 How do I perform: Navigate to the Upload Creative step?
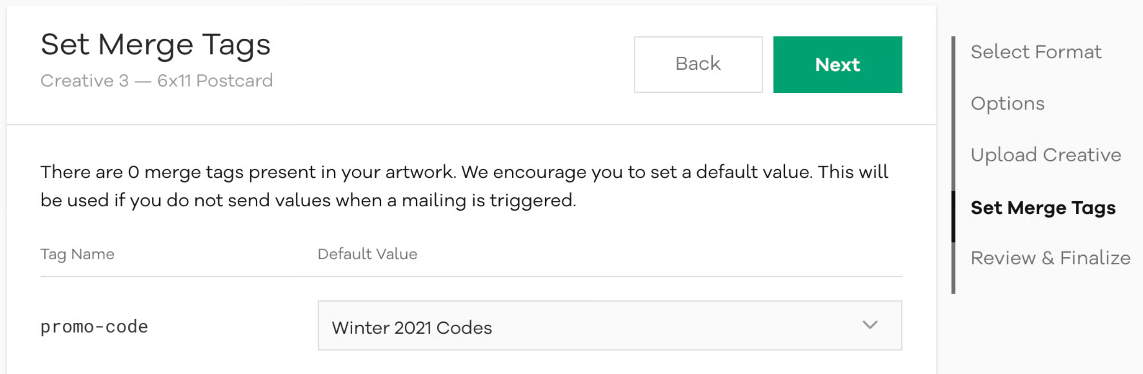[1046, 155]
